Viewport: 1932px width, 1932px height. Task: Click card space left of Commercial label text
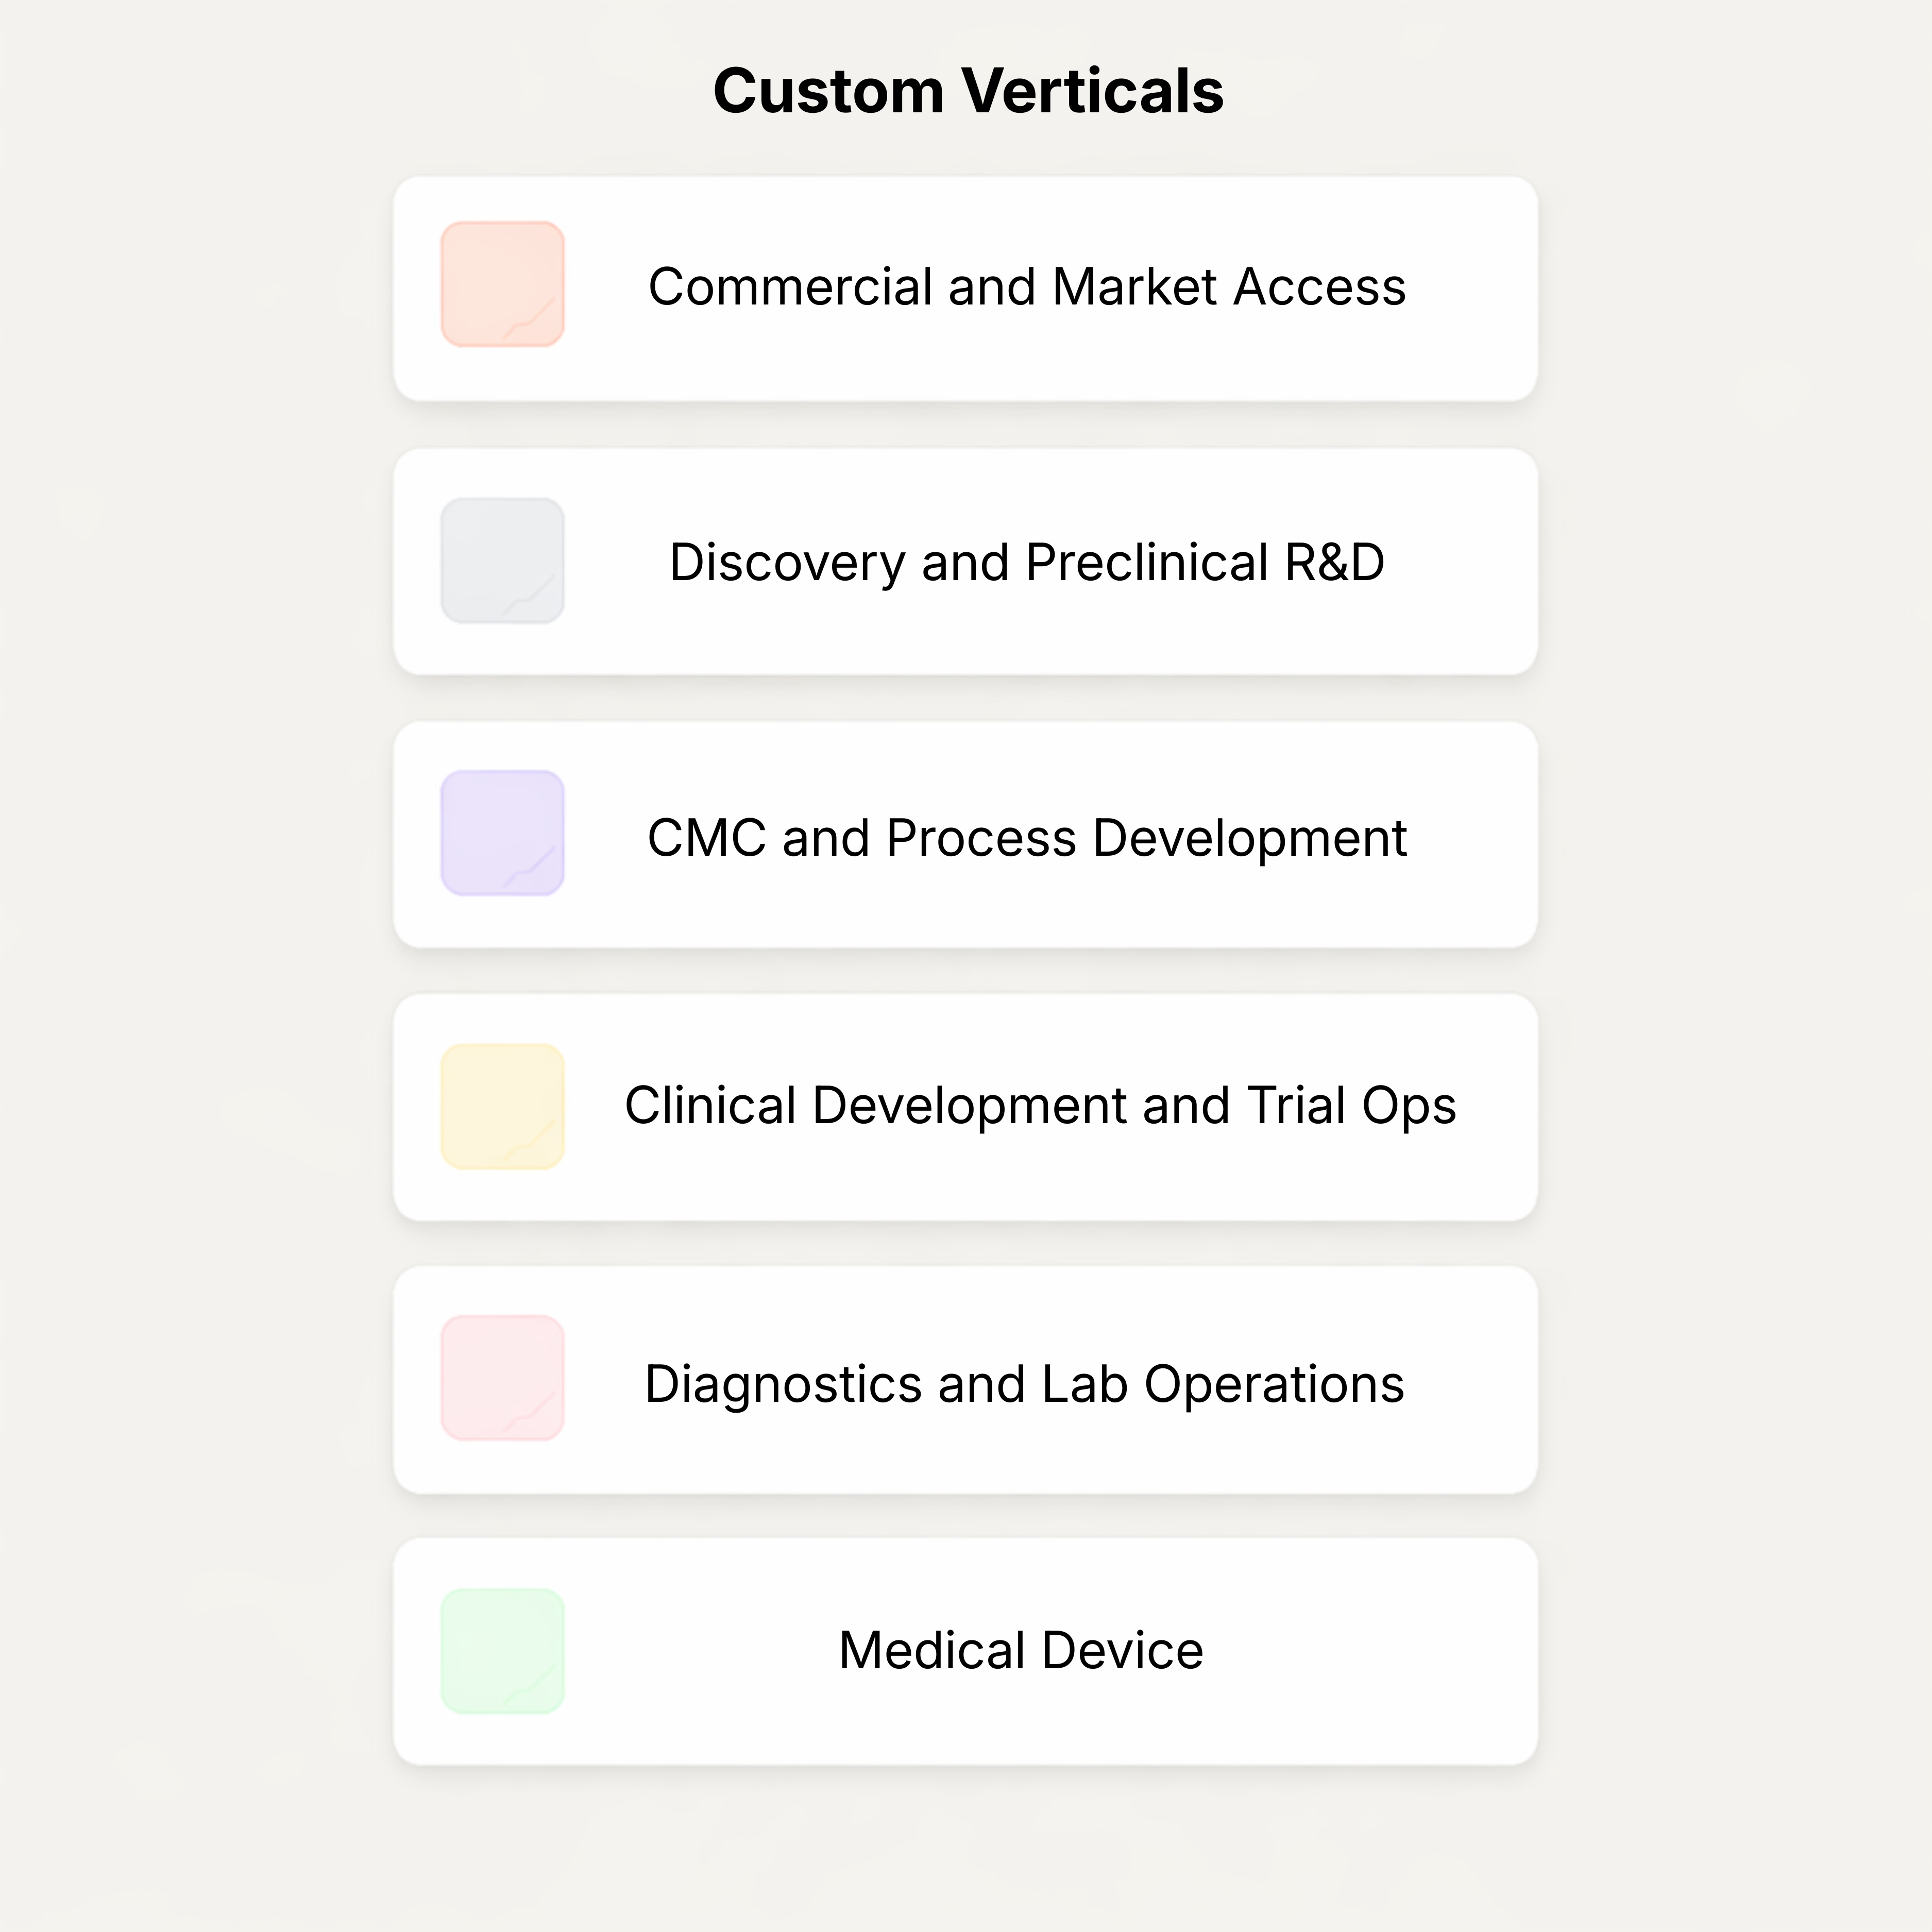tap(605, 288)
